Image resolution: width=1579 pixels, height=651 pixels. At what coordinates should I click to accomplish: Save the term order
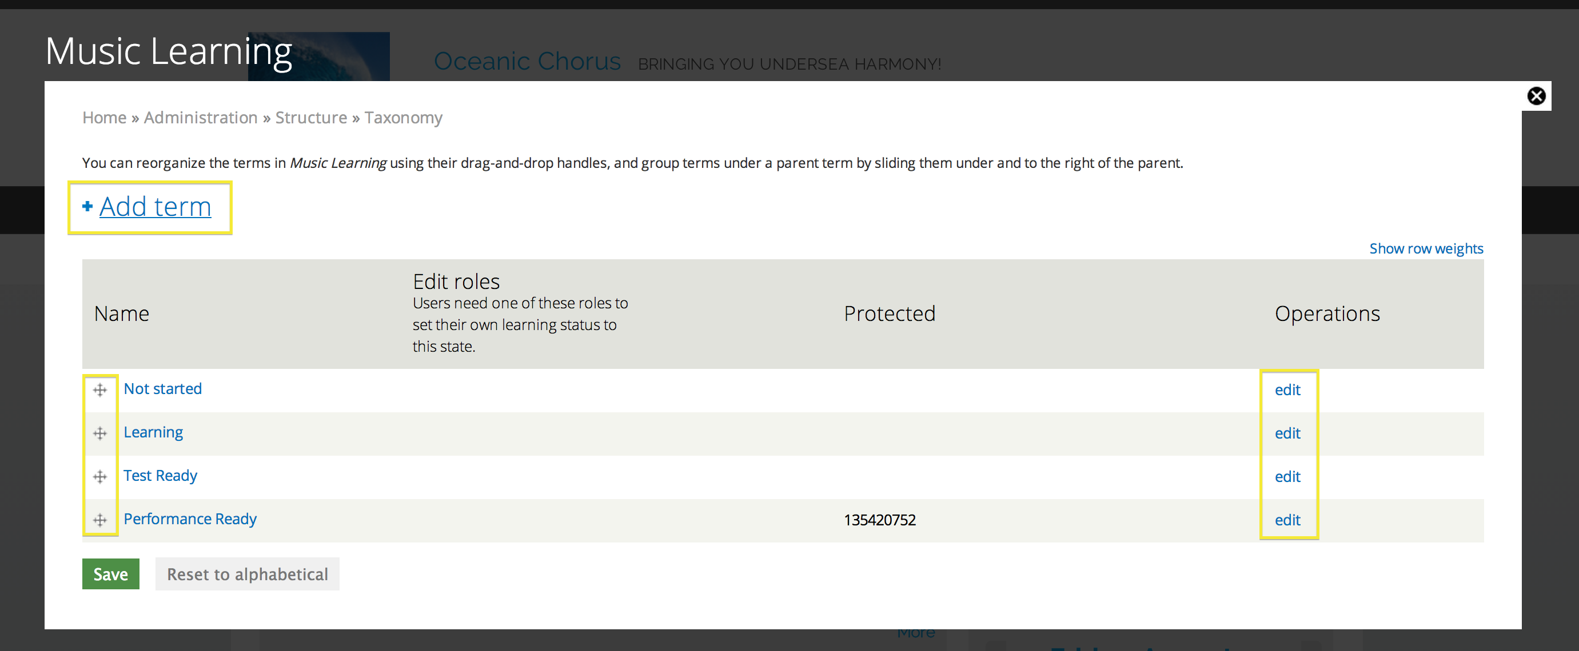click(111, 574)
